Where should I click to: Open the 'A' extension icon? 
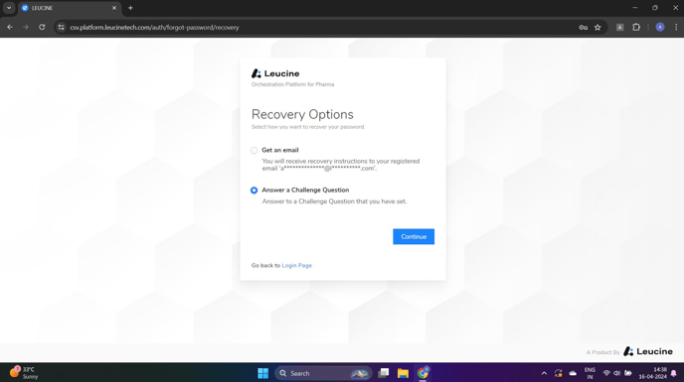620,27
